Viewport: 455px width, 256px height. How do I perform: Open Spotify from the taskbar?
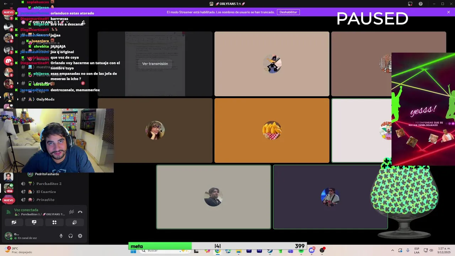pos(301,251)
